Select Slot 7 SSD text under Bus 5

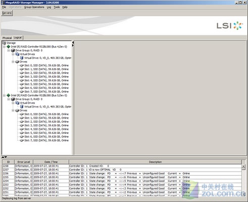click(x=46, y=140)
